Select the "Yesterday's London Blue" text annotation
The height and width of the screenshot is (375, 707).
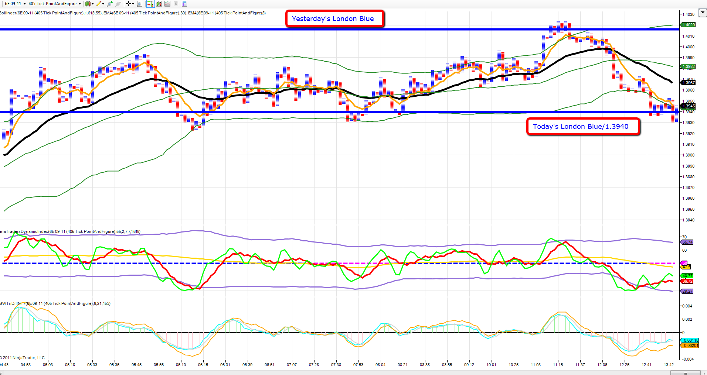click(335, 18)
